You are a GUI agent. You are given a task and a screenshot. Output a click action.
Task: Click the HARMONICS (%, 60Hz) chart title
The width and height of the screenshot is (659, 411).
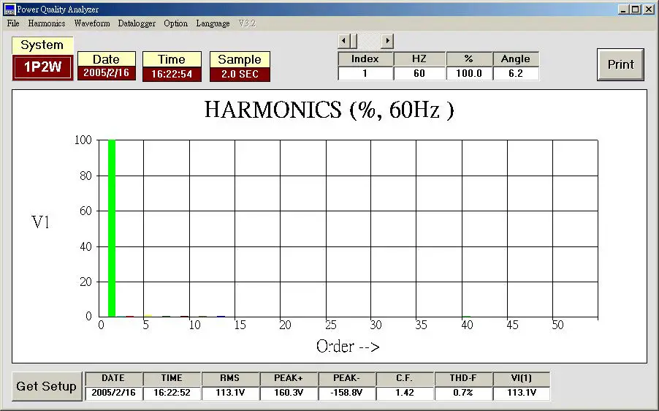point(329,110)
